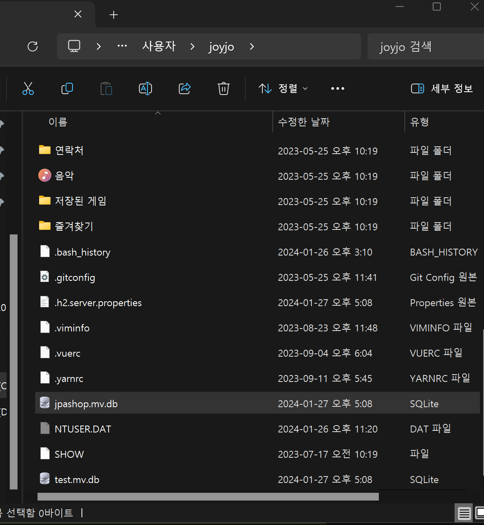This screenshot has width=484, height=525.
Task: Toggle the 세부 정보 details pane
Action: pos(442,88)
